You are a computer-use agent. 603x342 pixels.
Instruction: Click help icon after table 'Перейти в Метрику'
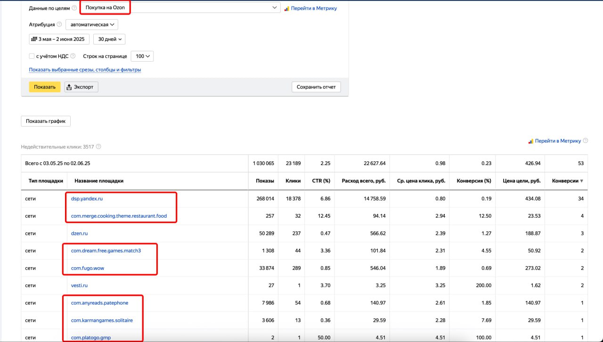tap(586, 141)
